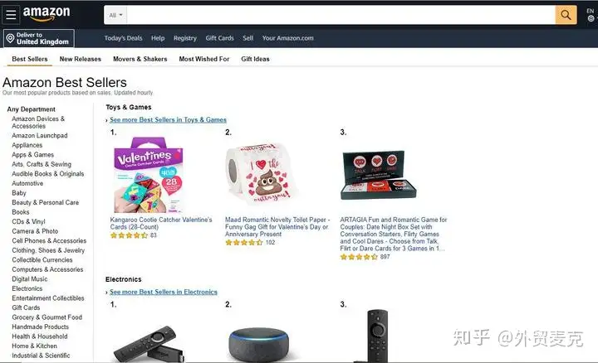Click See more Best Sellers in Toys & Games
598x363 pixels.
pos(168,119)
